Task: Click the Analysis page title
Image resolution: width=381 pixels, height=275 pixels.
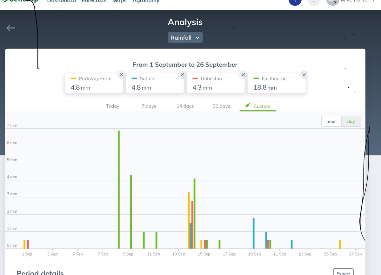Action: [x=185, y=22]
